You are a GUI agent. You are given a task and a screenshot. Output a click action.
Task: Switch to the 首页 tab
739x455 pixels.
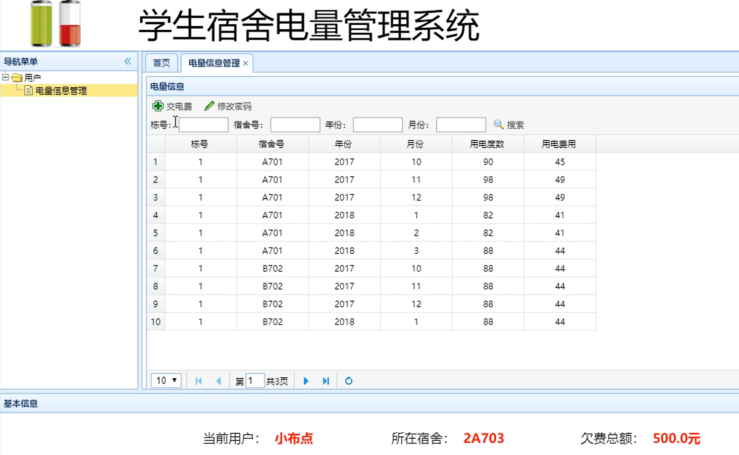click(162, 63)
